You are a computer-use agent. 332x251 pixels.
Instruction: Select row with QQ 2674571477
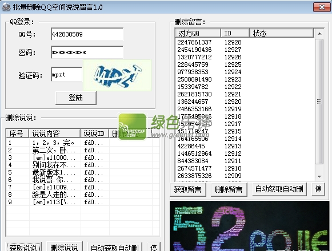(245, 168)
